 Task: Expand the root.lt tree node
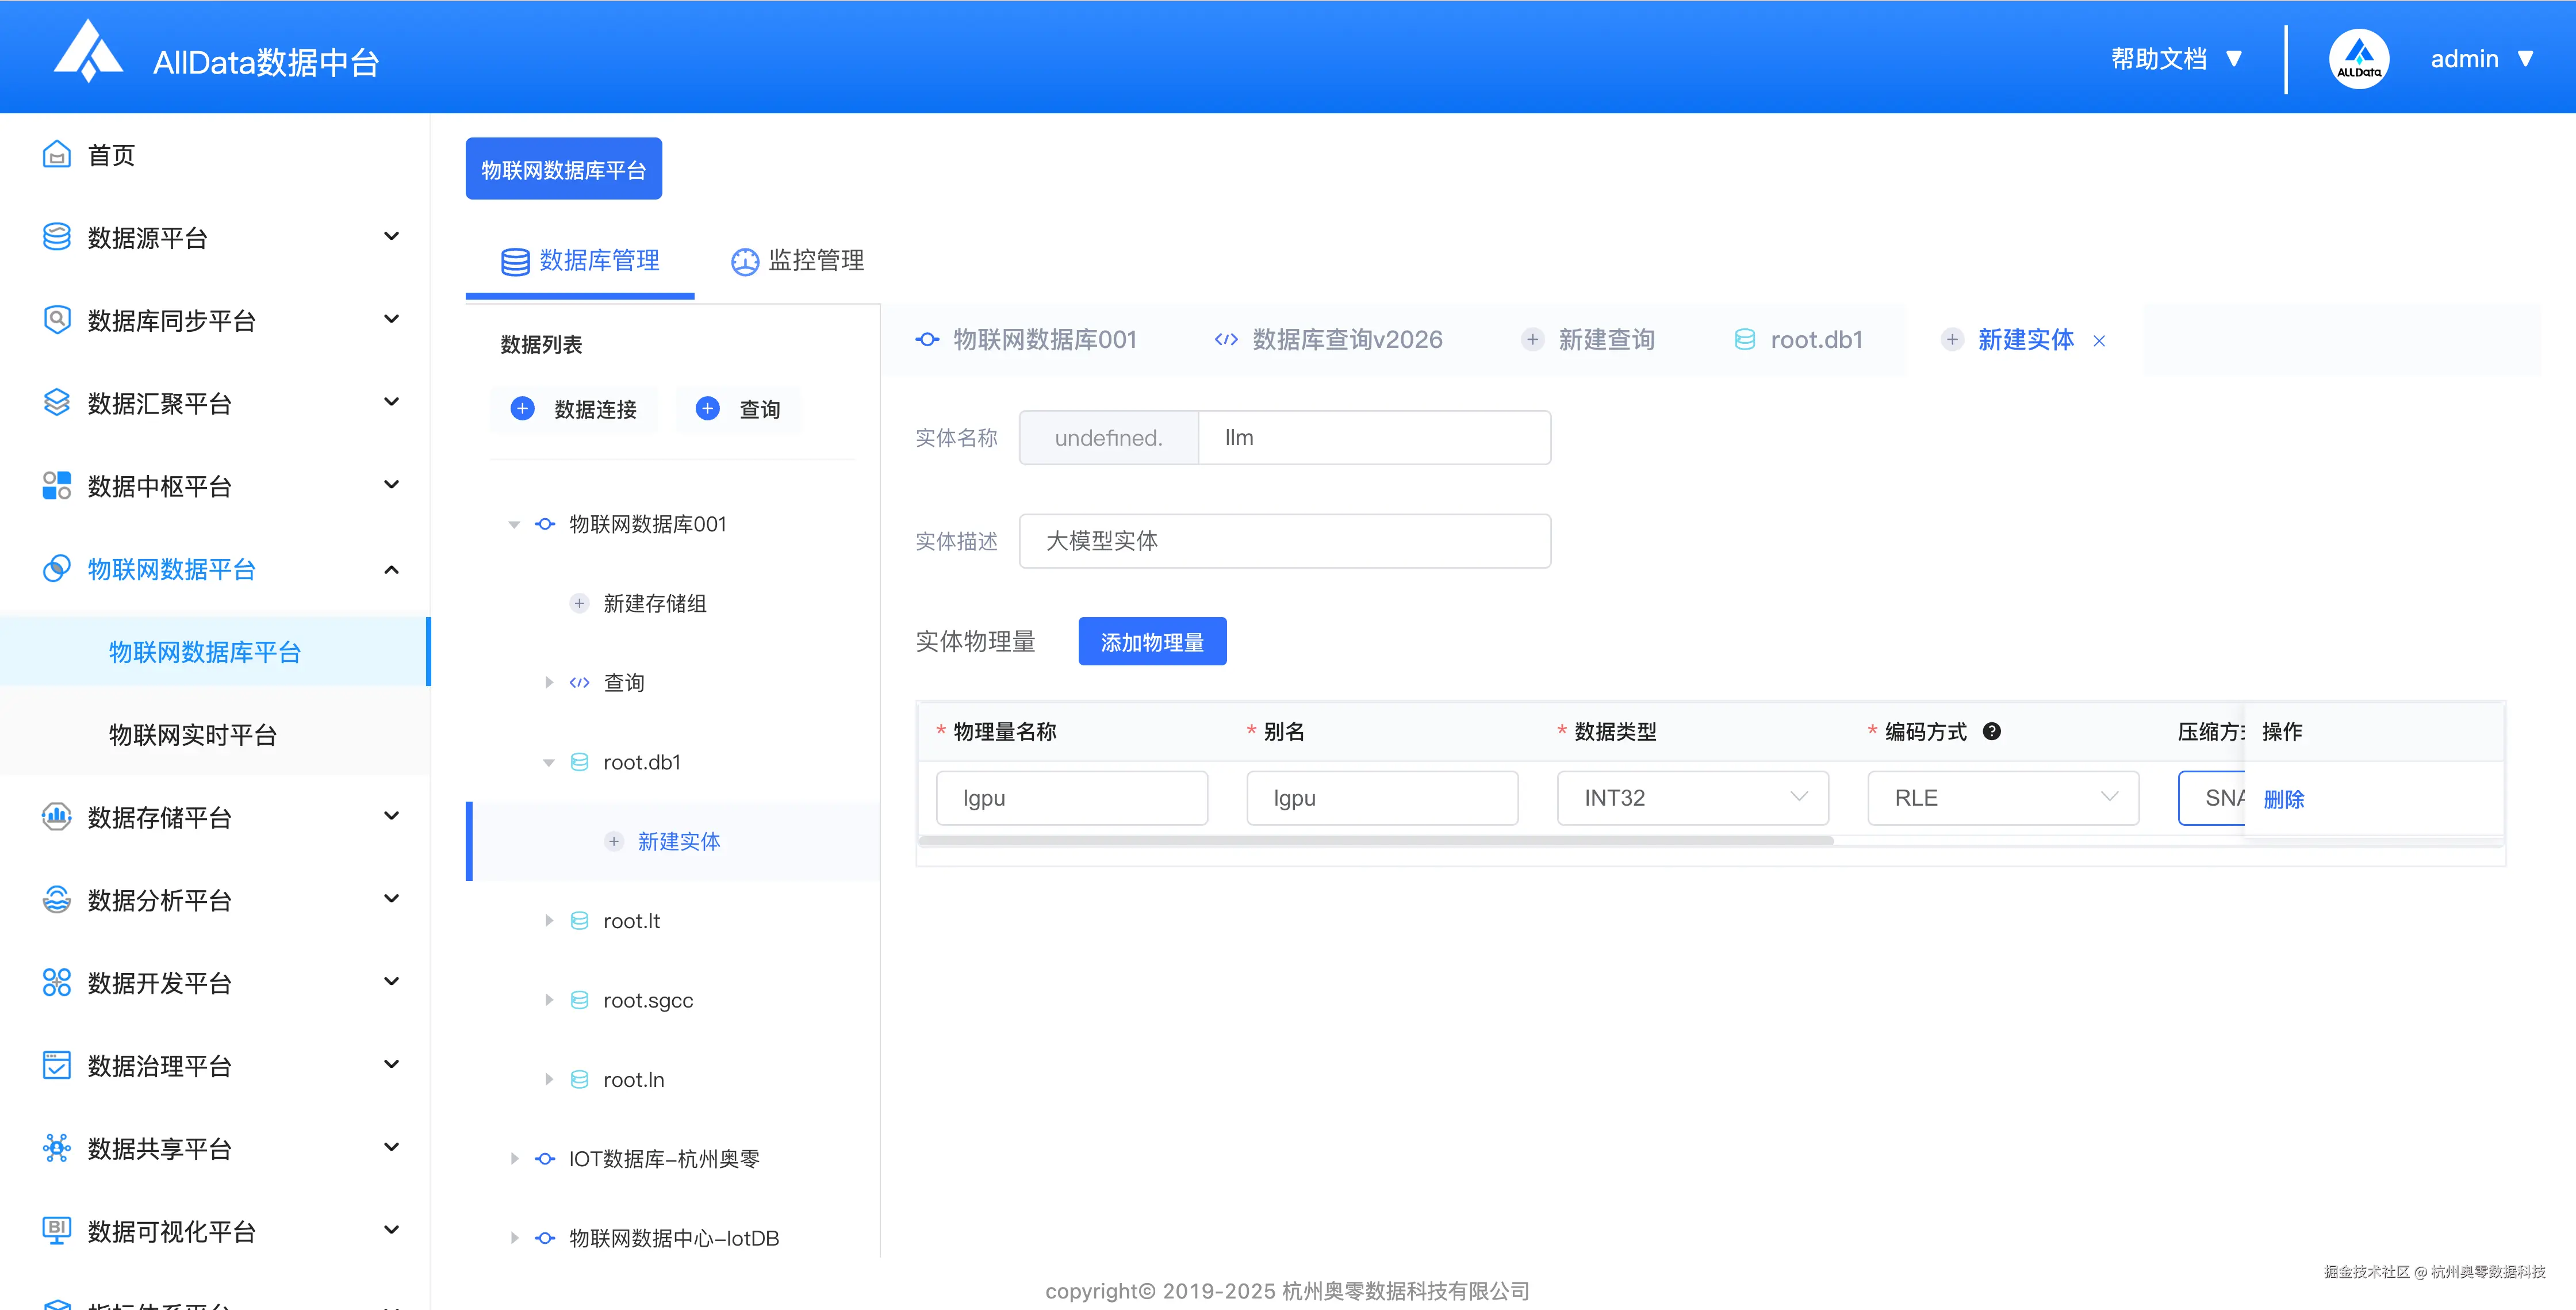pyautogui.click(x=548, y=921)
